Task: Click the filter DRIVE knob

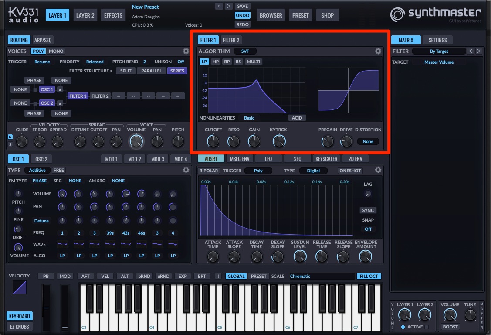Action: coord(346,141)
